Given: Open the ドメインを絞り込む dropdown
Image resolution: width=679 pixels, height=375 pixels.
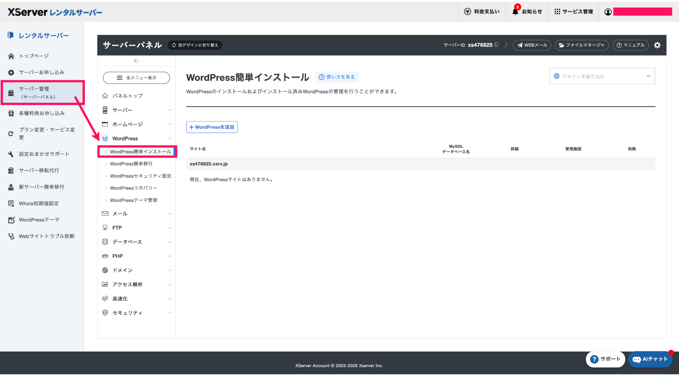Looking at the screenshot, I should tap(602, 76).
